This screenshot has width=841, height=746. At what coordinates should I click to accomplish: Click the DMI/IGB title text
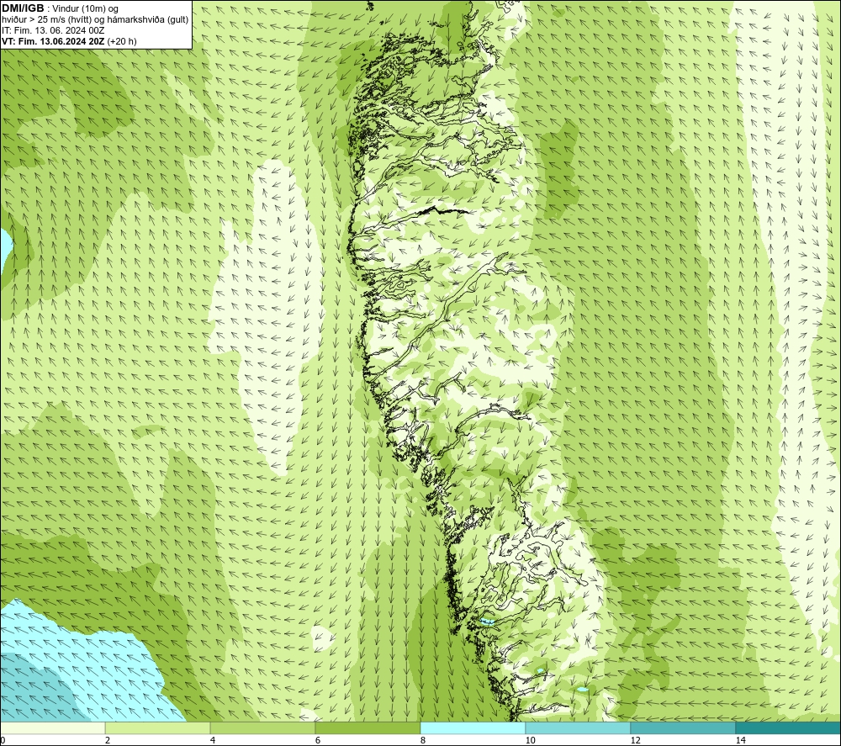pyautogui.click(x=23, y=8)
